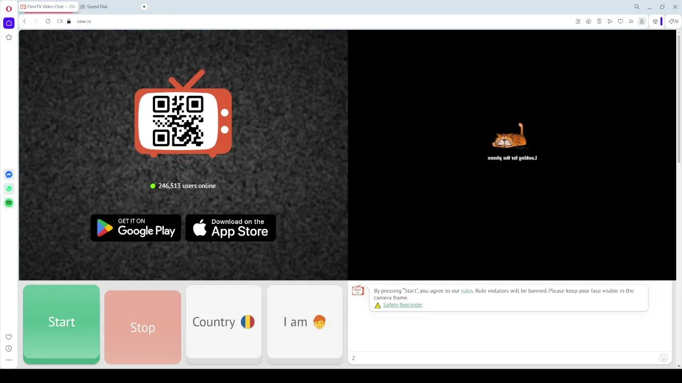
Task: Click the camera permission icon in address bar
Action: coord(60,21)
